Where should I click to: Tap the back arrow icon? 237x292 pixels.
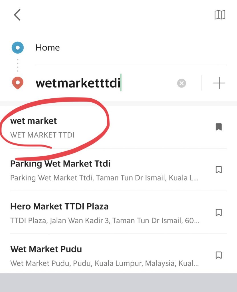tap(17, 15)
